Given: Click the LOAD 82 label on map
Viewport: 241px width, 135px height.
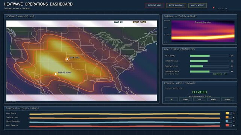Looking at the screenshot, I should [x=118, y=22].
